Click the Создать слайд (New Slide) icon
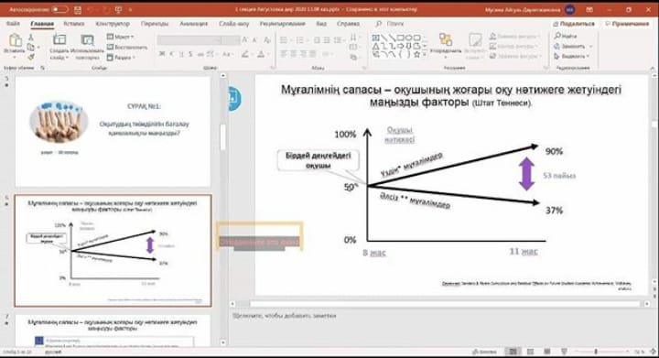This screenshot has height=358, width=659. pyautogui.click(x=59, y=40)
